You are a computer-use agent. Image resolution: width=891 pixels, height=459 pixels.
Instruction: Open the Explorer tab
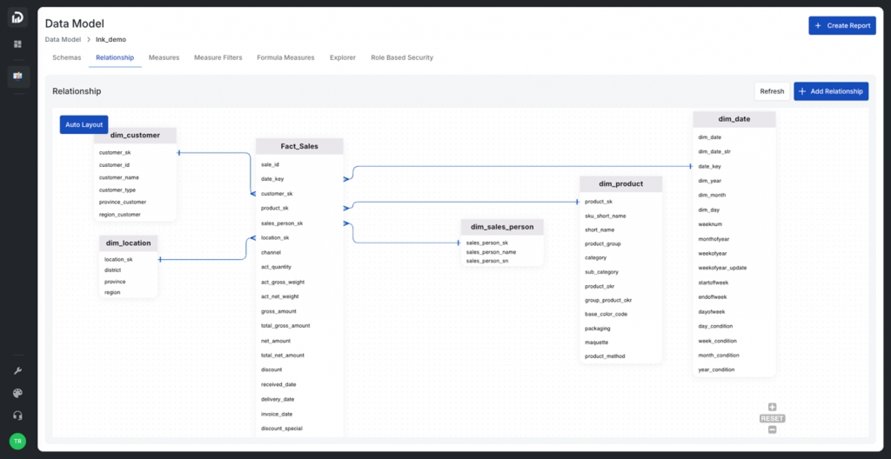coord(342,57)
